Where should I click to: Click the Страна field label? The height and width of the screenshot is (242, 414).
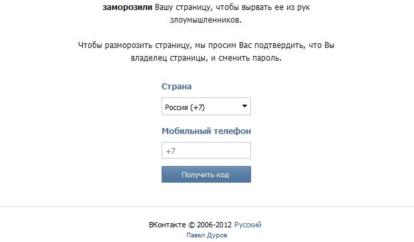[177, 87]
